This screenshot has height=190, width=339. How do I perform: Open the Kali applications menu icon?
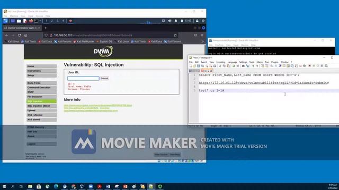pyautogui.click(x=6, y=21)
